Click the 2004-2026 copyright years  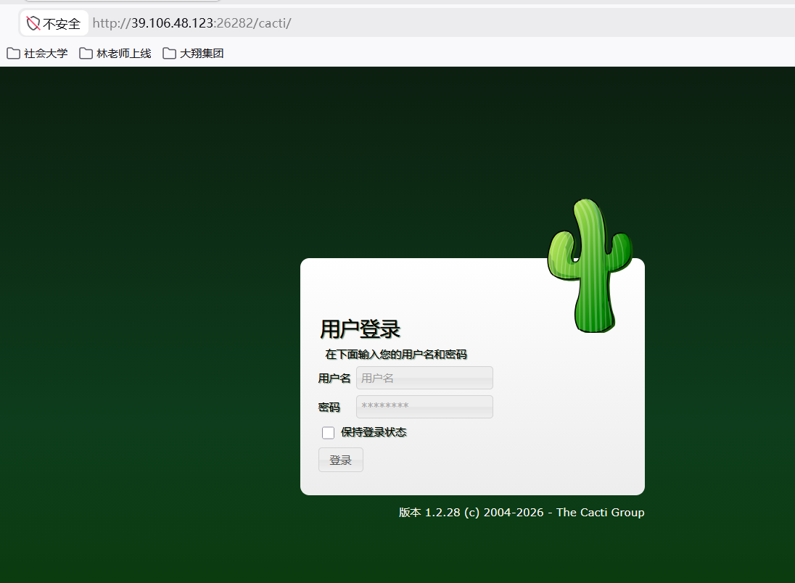[x=513, y=513]
